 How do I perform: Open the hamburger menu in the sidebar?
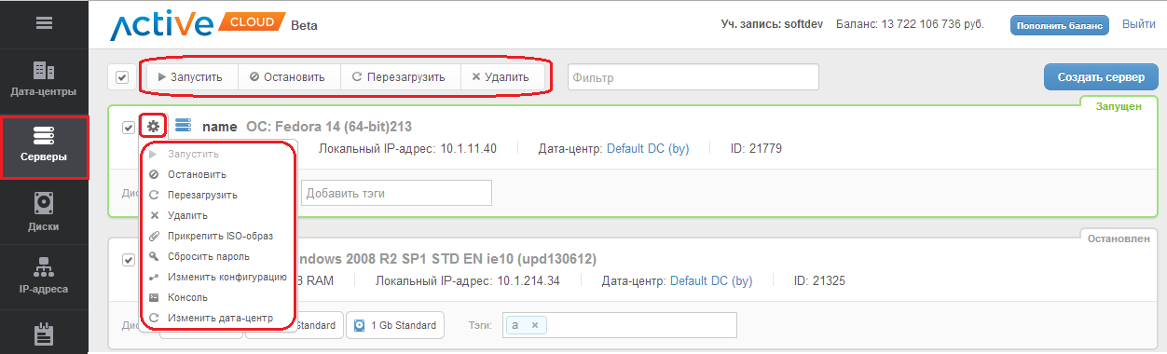pyautogui.click(x=44, y=23)
